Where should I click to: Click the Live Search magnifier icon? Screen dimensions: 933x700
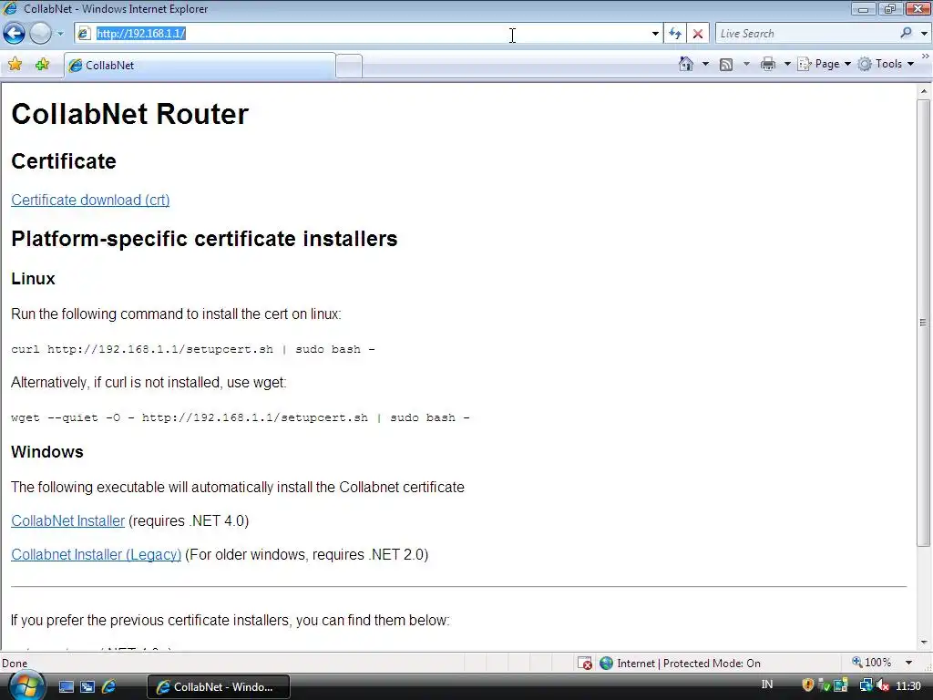(906, 34)
